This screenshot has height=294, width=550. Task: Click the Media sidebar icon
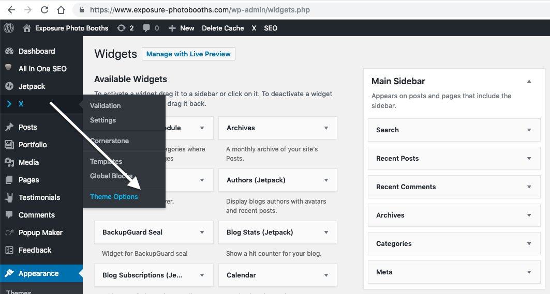coord(9,162)
